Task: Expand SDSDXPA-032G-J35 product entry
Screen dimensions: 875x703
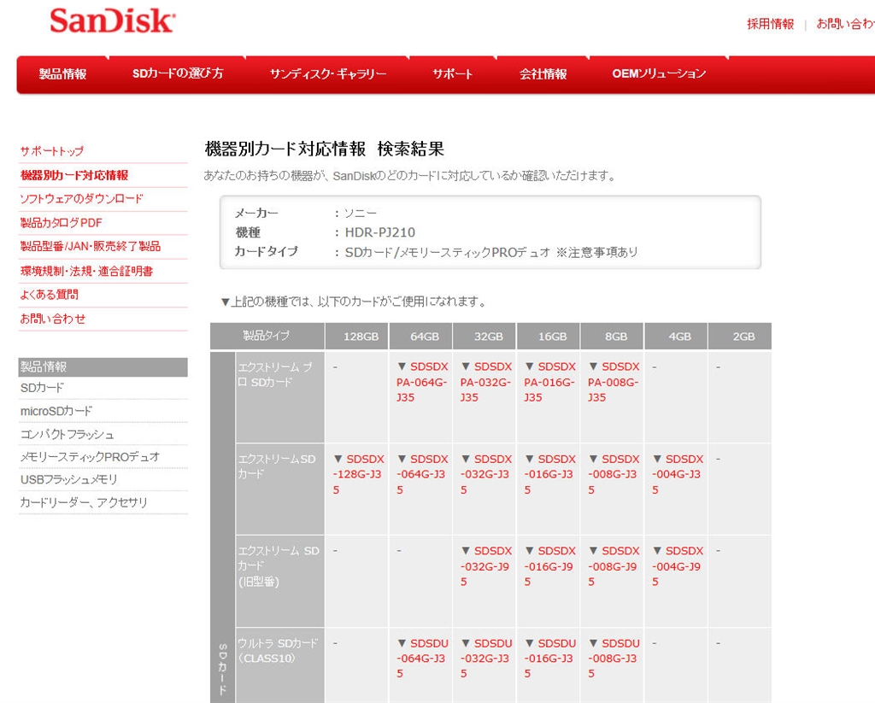Action: [486, 382]
